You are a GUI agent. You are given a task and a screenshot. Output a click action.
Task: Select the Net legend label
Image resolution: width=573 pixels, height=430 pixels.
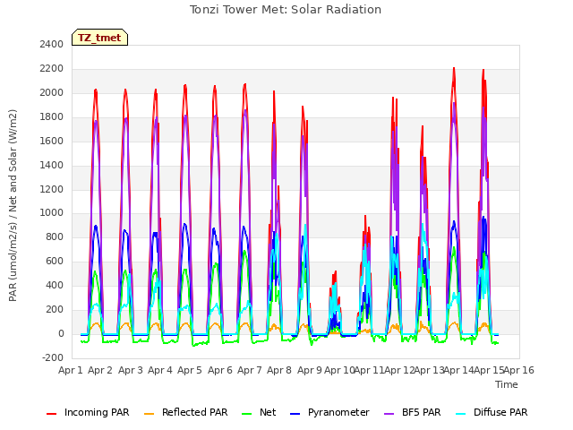click(x=268, y=412)
